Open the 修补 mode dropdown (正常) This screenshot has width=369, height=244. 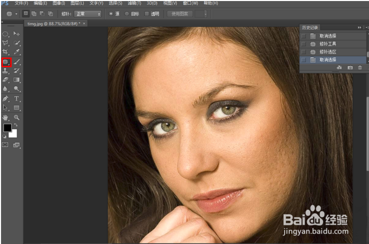click(x=88, y=14)
